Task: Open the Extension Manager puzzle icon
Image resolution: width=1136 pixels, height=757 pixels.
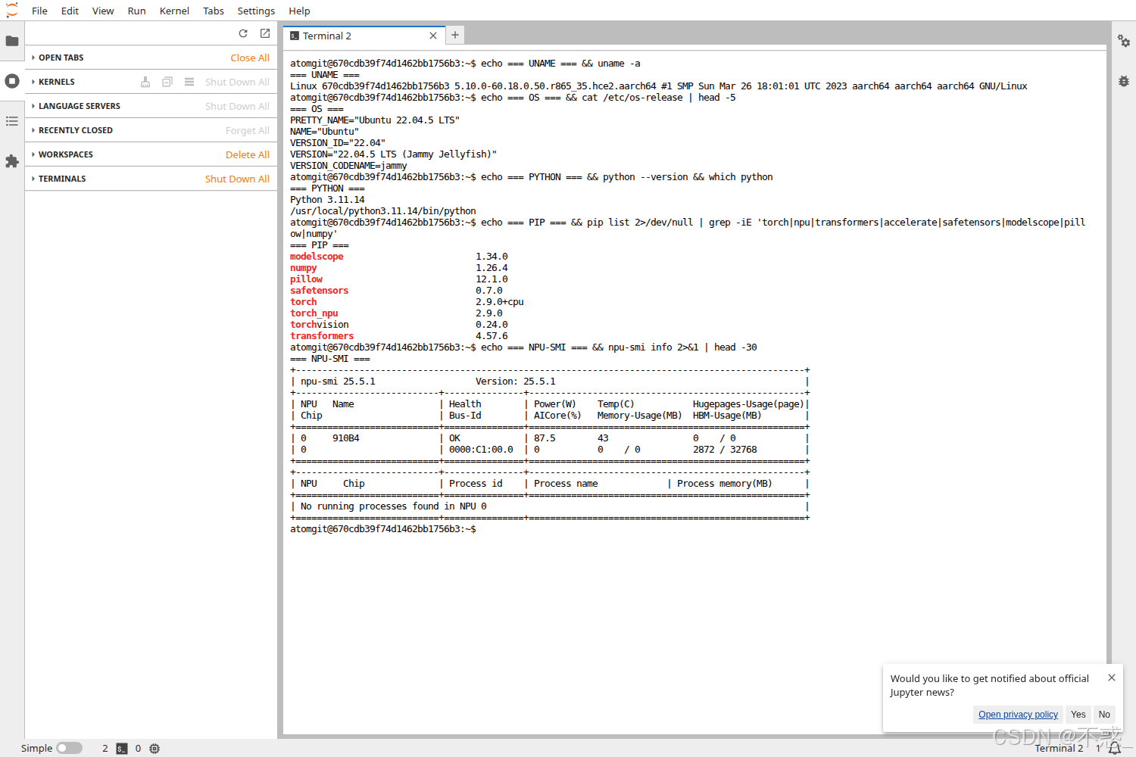Action: (x=12, y=161)
